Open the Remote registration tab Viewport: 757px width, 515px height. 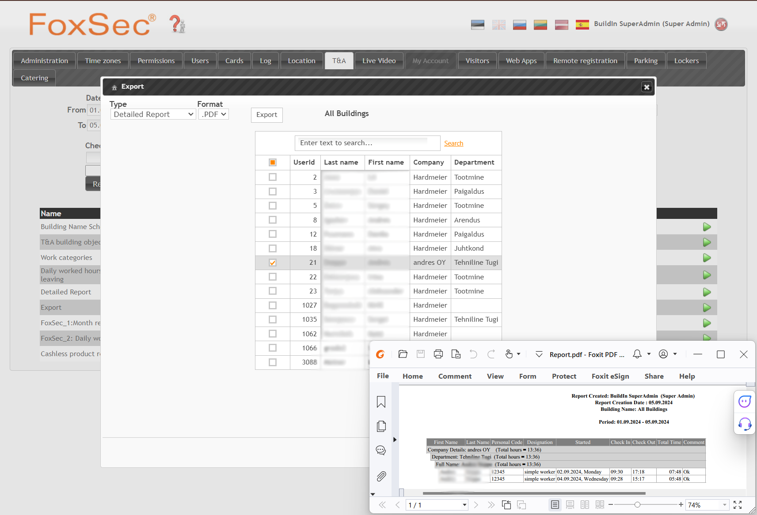point(585,61)
